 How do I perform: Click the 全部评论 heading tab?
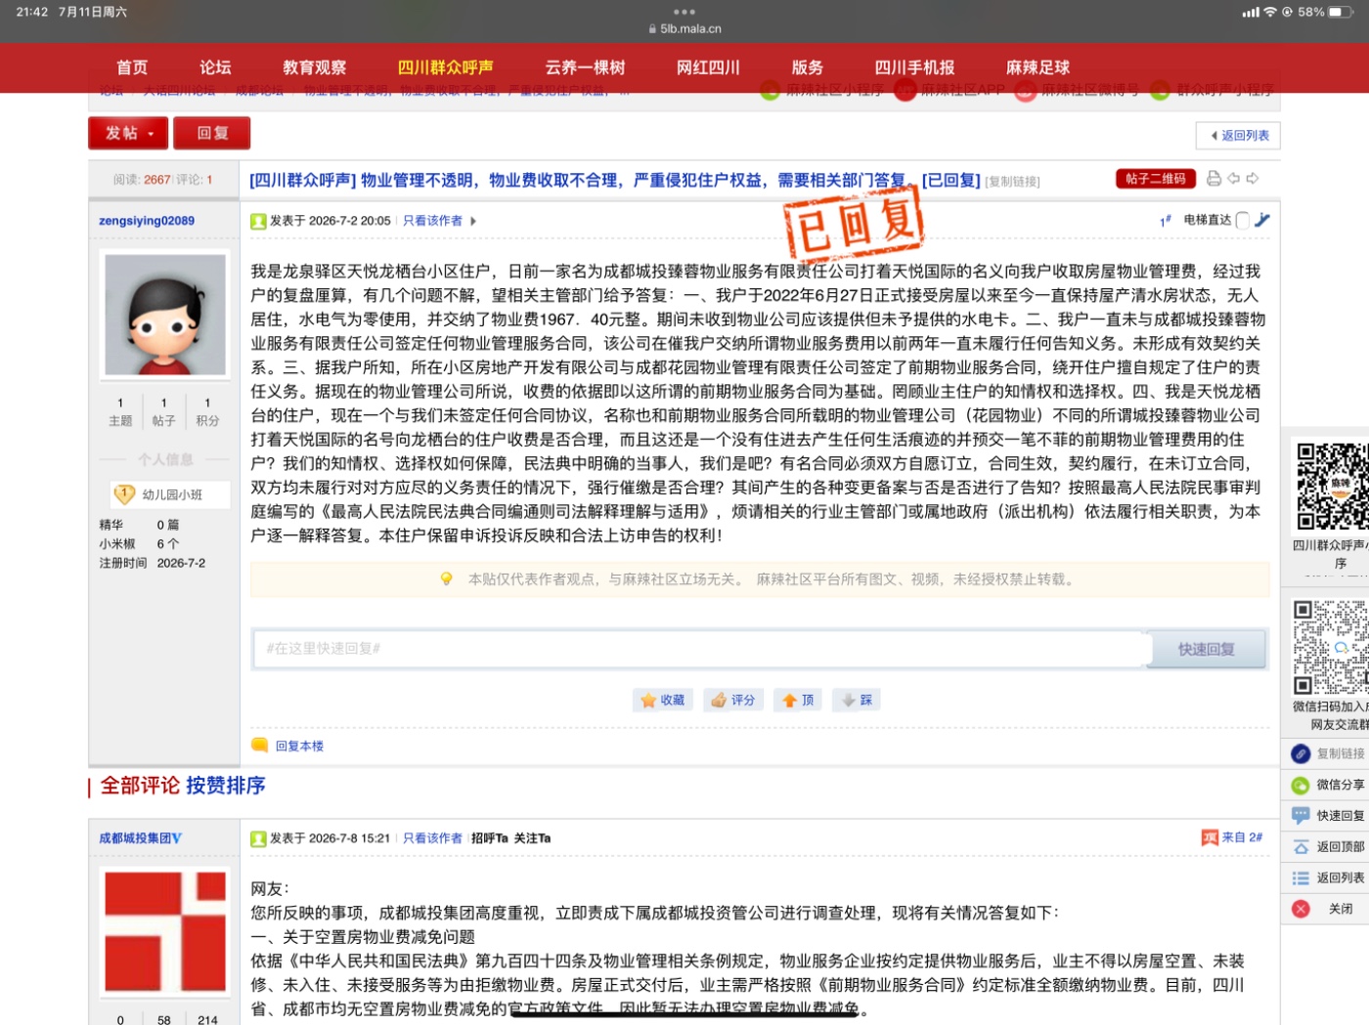(x=140, y=786)
